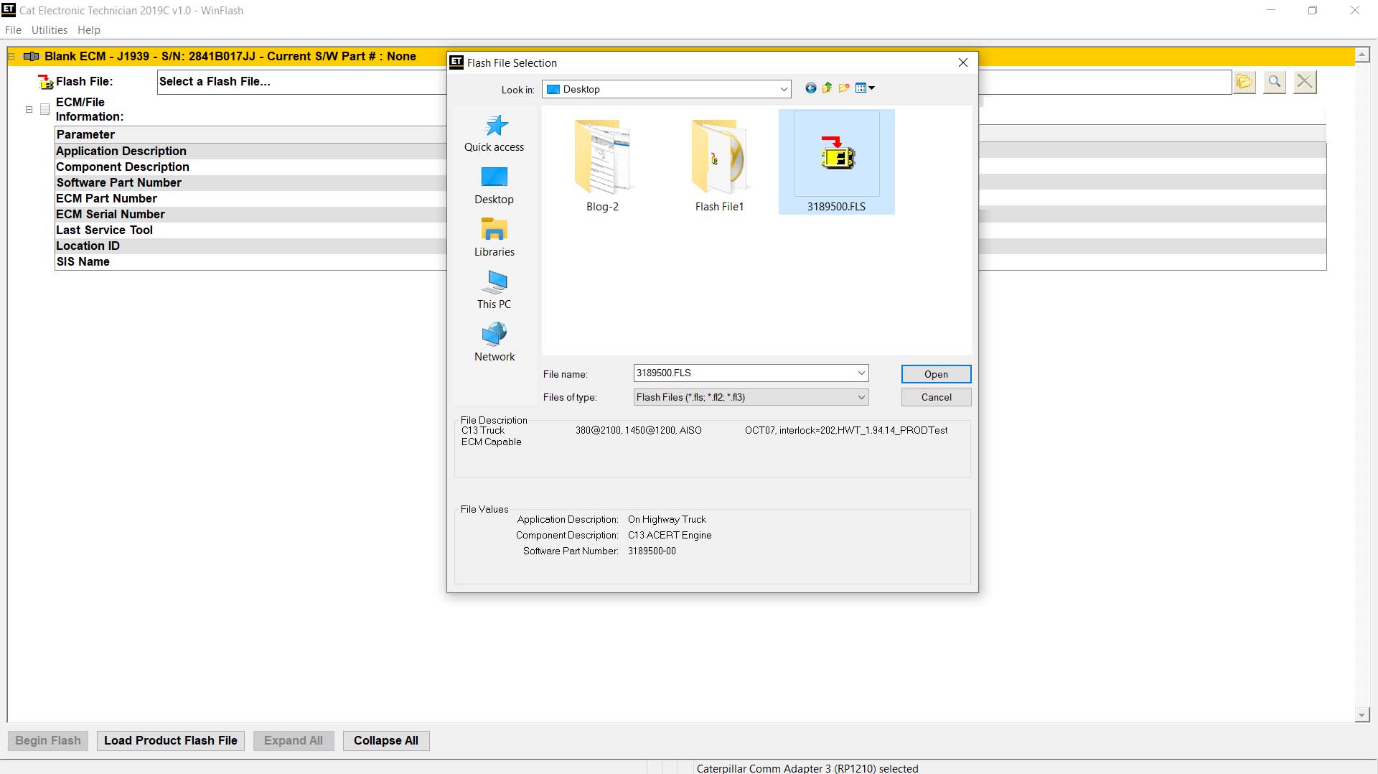Go up one folder level in the dialog
1378x774 pixels.
point(828,88)
